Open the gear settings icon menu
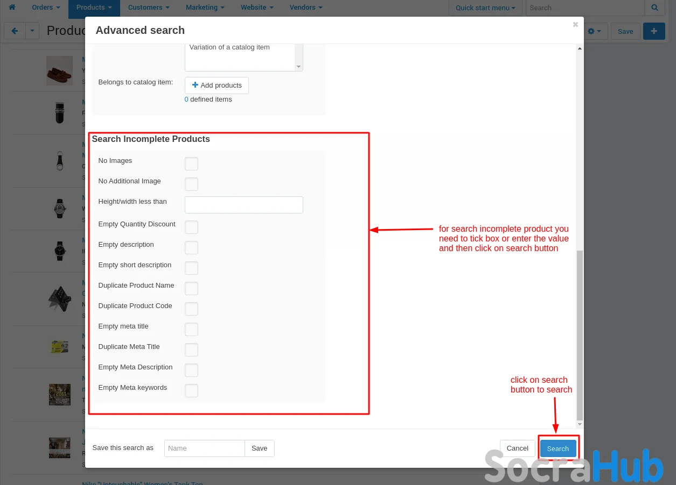This screenshot has width=676, height=485. 594,31
